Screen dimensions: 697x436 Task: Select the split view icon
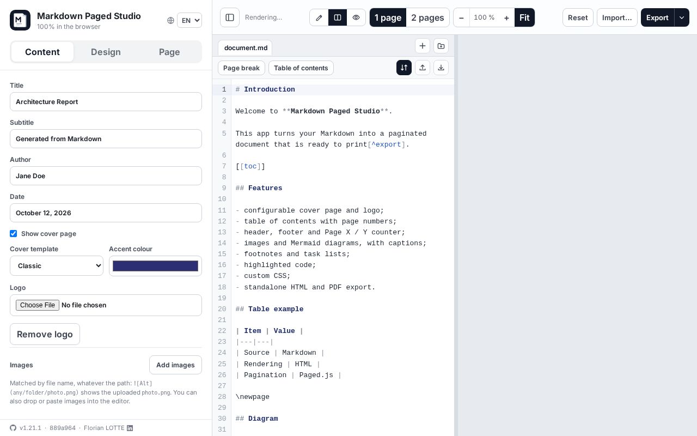point(338,17)
